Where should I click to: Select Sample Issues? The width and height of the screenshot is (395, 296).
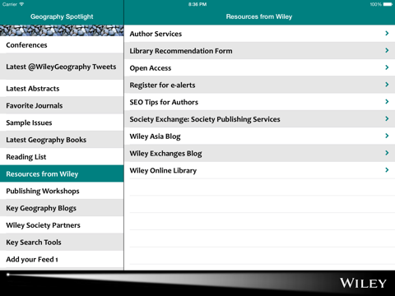pos(62,123)
